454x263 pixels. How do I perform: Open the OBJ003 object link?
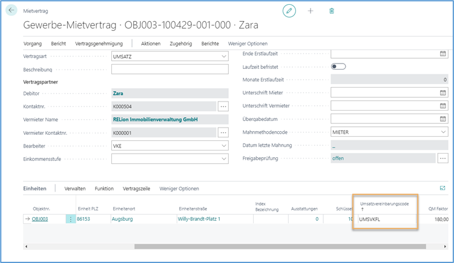40,219
